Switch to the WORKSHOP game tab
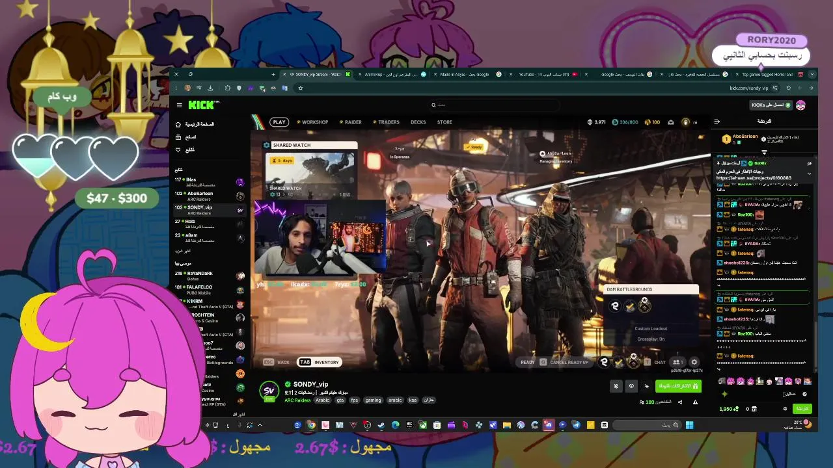This screenshot has width=833, height=468. tap(313, 122)
